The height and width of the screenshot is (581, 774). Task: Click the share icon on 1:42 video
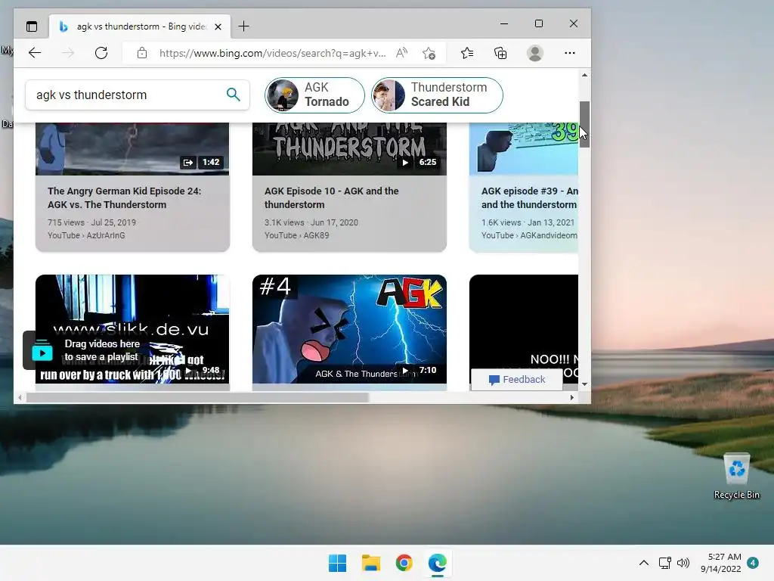click(x=188, y=162)
